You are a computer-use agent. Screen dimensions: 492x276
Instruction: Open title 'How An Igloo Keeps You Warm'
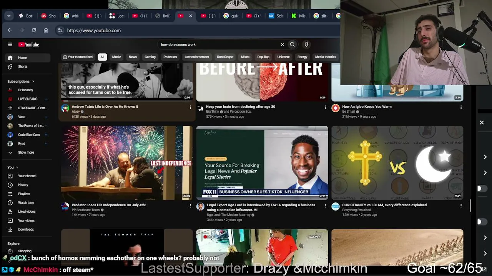pos(367,107)
